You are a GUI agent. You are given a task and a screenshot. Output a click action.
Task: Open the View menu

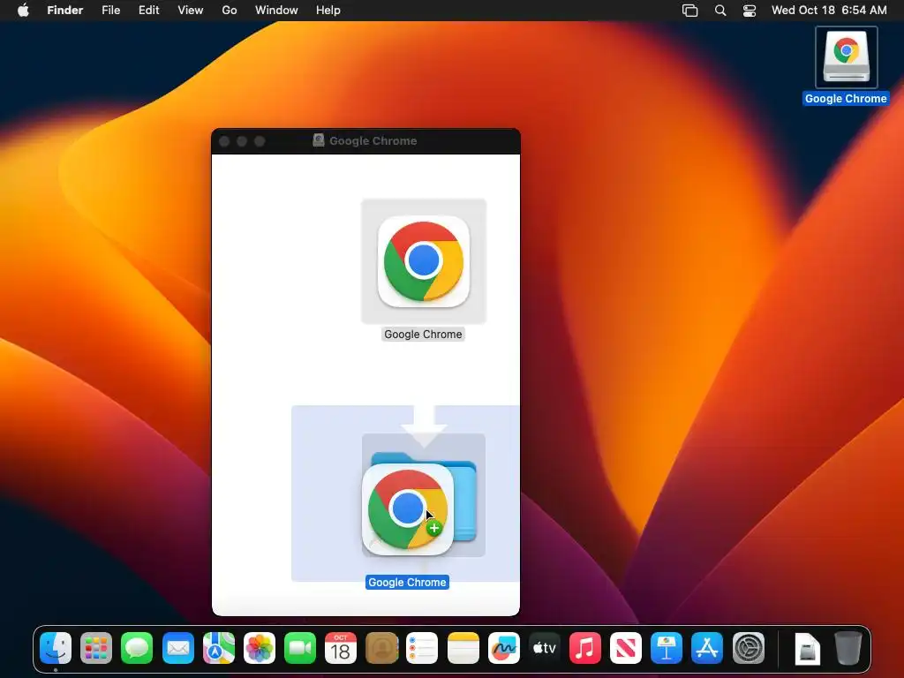(x=191, y=11)
